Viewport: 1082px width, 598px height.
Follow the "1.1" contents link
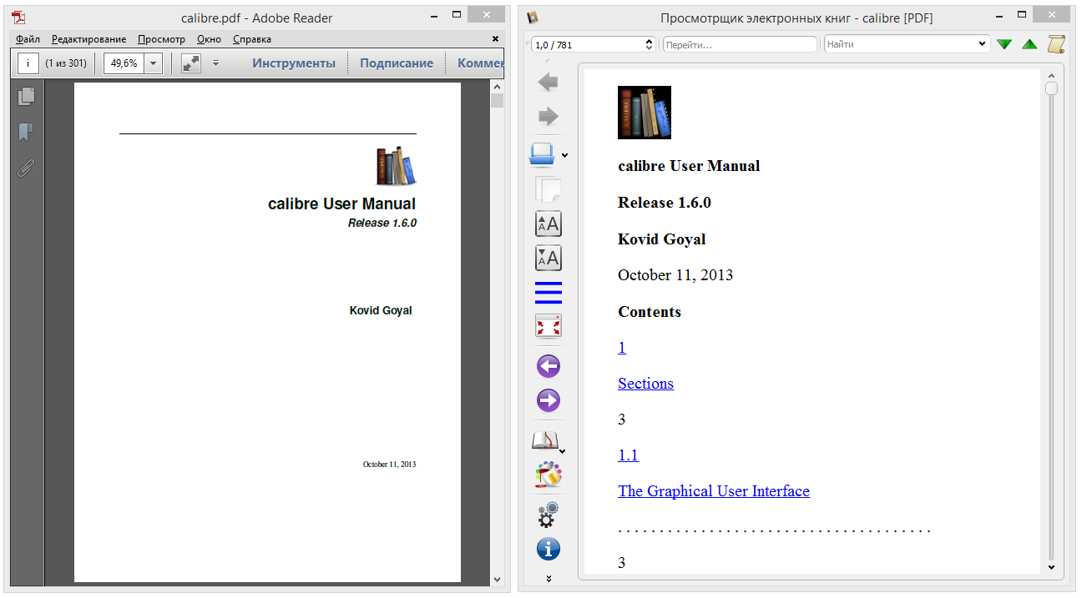point(628,455)
